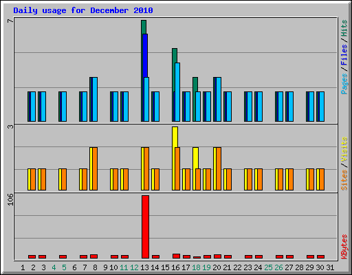Screen dimensions: 352x275
Task: Click the "Files" legend label
Action: tap(344, 54)
